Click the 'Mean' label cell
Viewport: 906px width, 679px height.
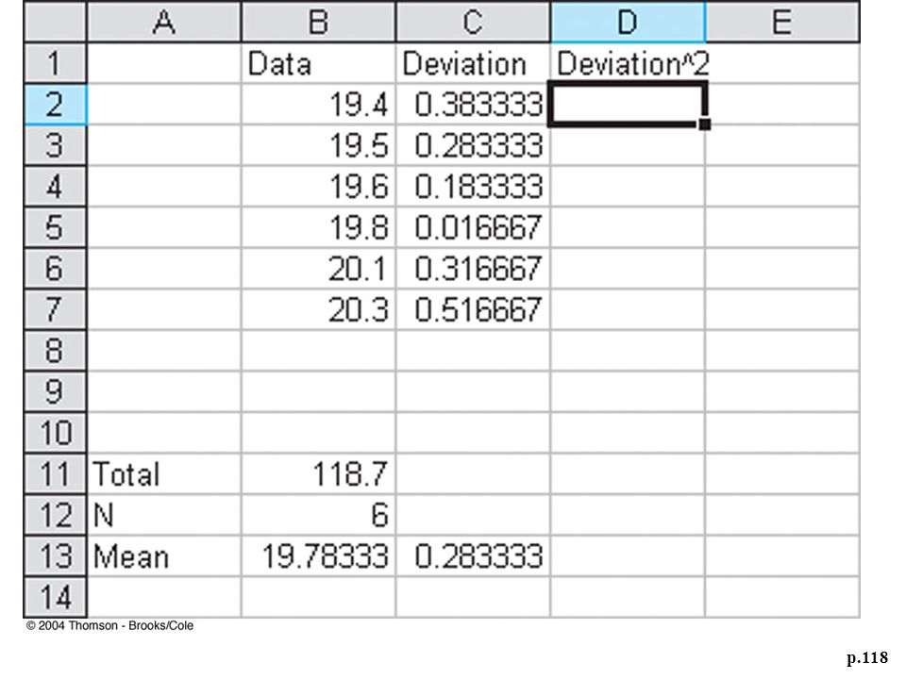(164, 555)
